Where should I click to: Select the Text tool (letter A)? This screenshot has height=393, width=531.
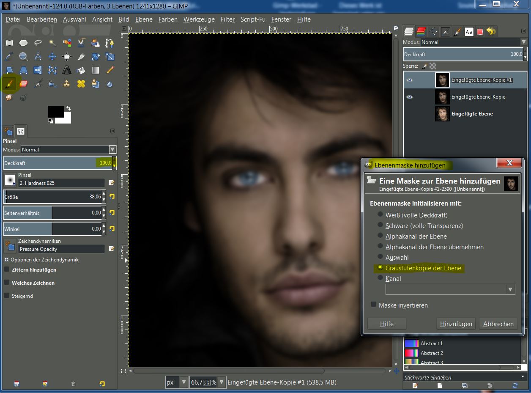pyautogui.click(x=67, y=70)
